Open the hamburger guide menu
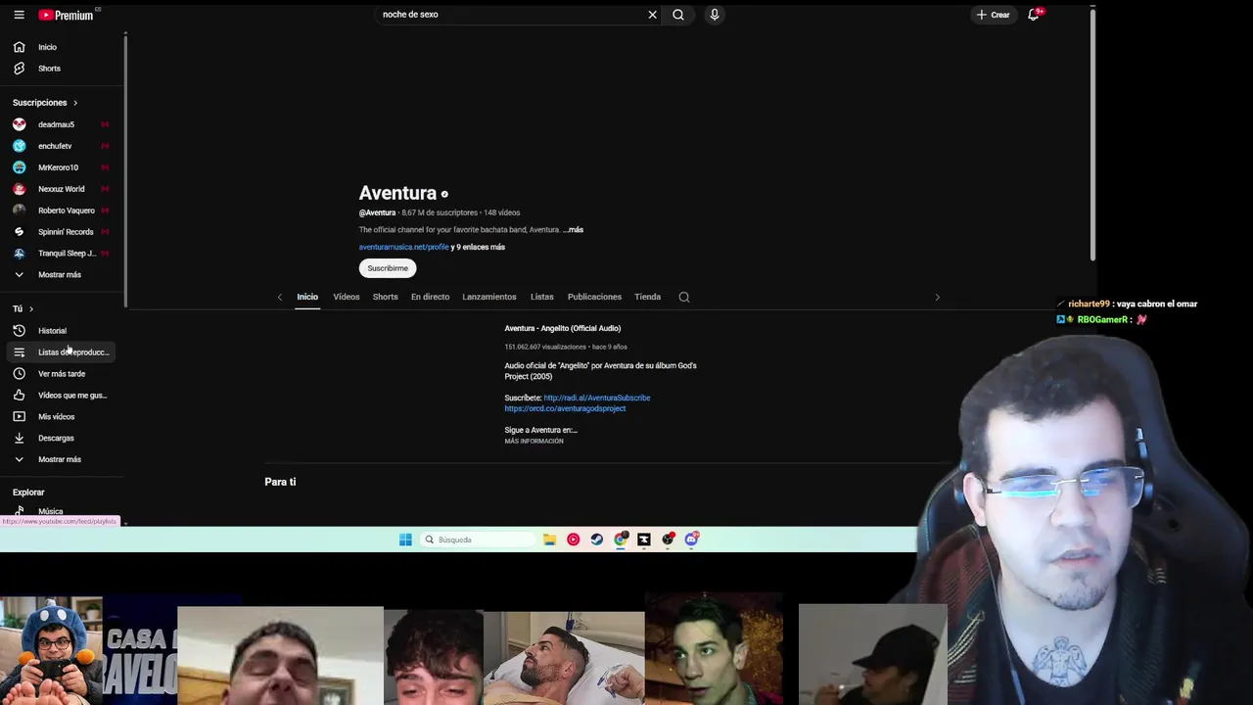 [x=19, y=15]
